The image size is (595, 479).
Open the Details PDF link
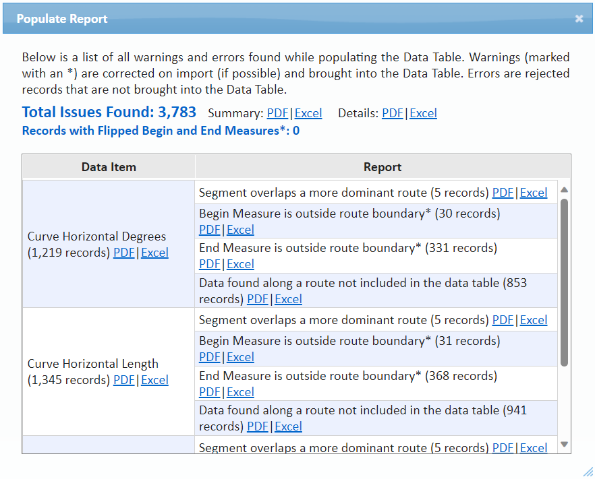[393, 113]
